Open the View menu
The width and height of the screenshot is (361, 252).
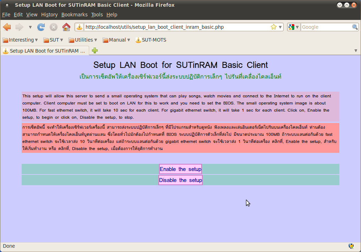point(32,15)
